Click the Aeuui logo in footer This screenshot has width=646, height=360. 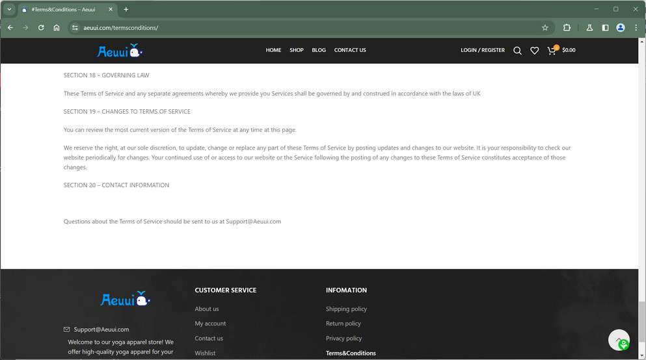click(126, 299)
